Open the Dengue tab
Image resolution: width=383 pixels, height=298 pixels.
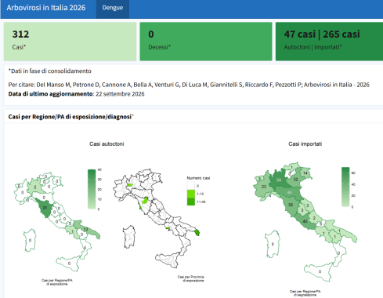pos(113,8)
